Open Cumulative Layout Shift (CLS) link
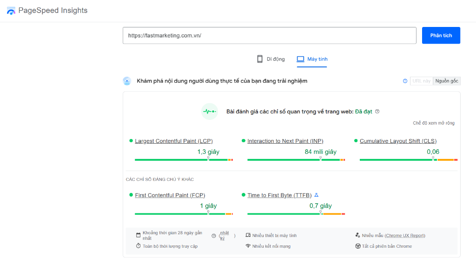The height and width of the screenshot is (264, 476). [x=398, y=141]
